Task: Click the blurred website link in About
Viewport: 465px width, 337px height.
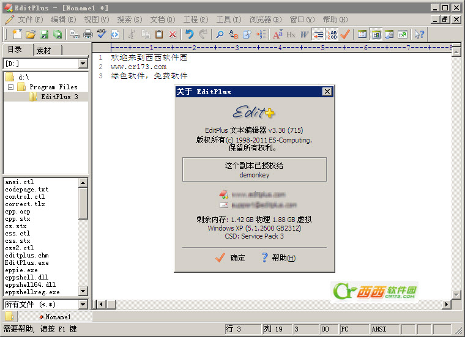Action: pyautogui.click(x=258, y=194)
